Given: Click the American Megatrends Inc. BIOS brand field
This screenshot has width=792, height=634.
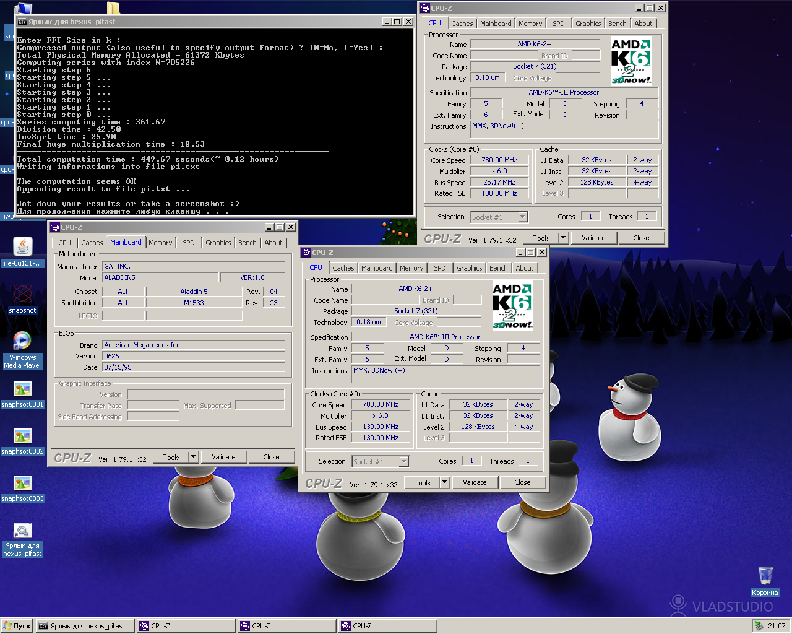Looking at the screenshot, I should 194,345.
